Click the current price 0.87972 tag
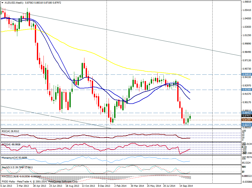Viewport: 252px width, 188px height. pos(246,116)
